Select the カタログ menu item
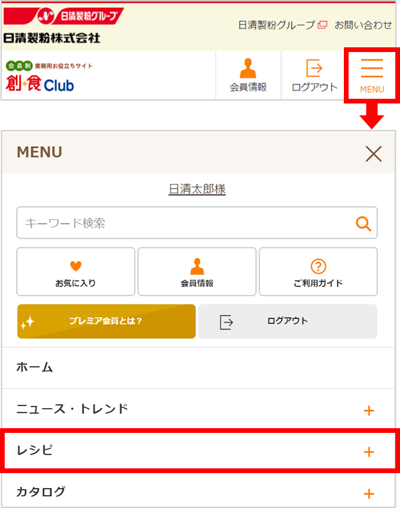This screenshot has width=400, height=508. point(199,492)
